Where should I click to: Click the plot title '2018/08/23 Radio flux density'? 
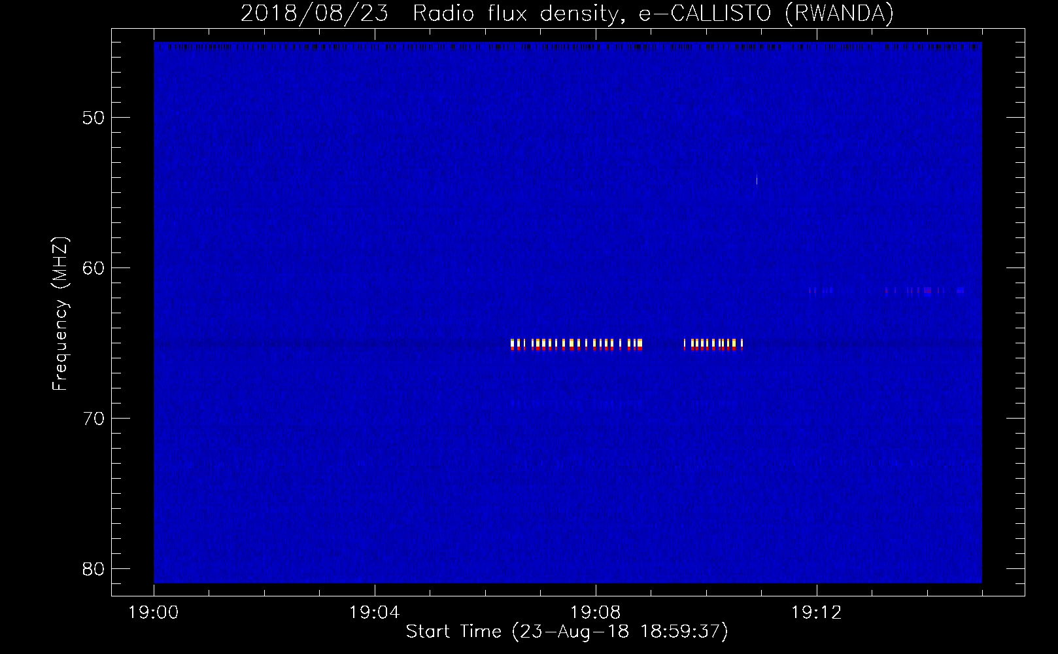tap(431, 14)
